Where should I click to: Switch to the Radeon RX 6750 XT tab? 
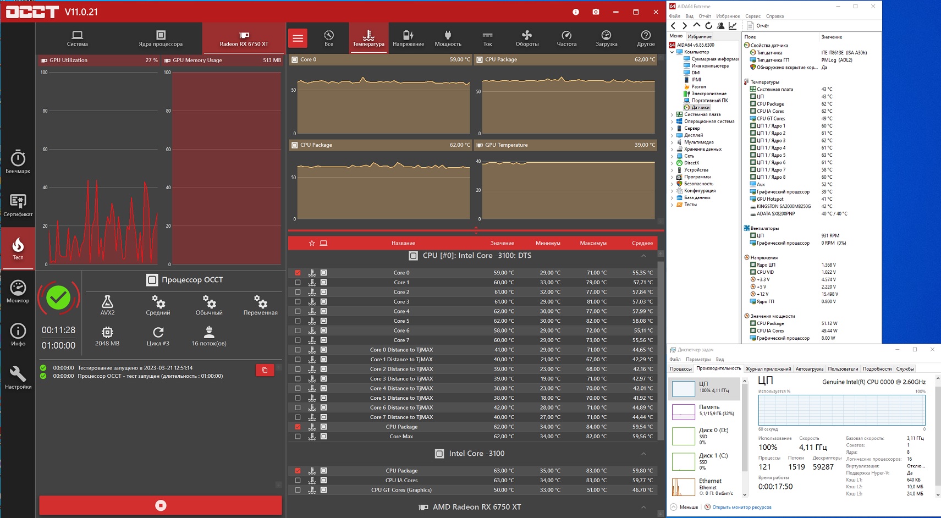click(x=244, y=38)
